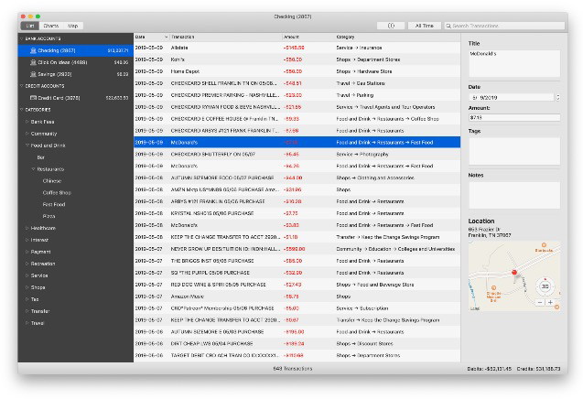Viewport: 583px width, 399px height.
Task: Click the map compass control
Action: tap(545, 286)
